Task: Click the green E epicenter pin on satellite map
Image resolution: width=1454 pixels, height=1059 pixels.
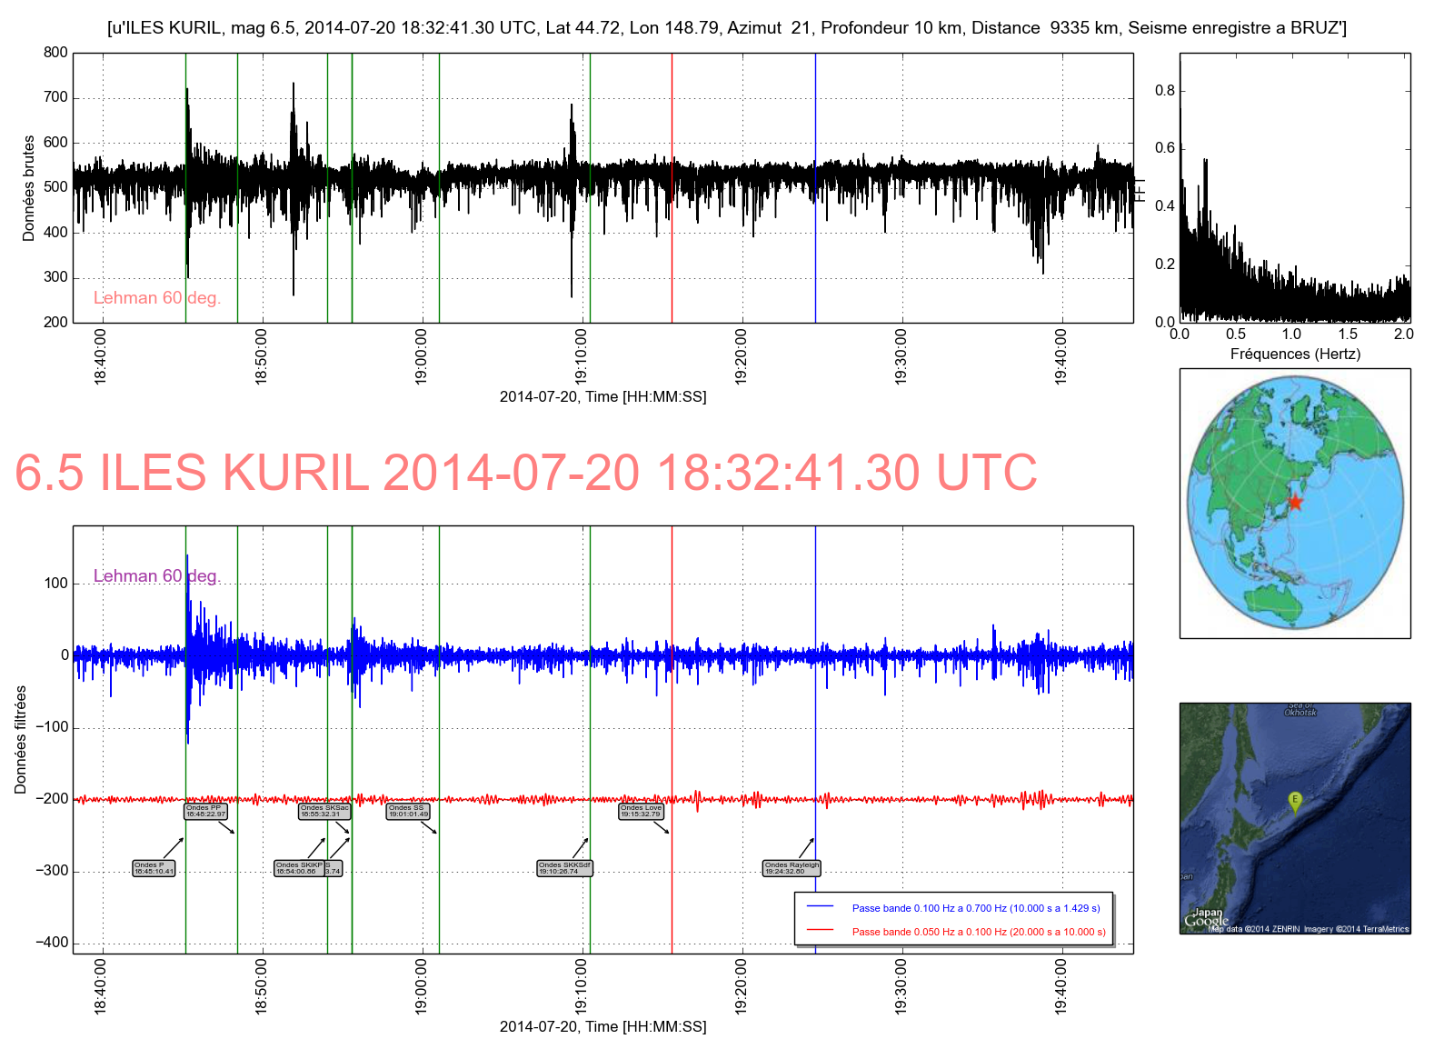Action: pos(1295,801)
